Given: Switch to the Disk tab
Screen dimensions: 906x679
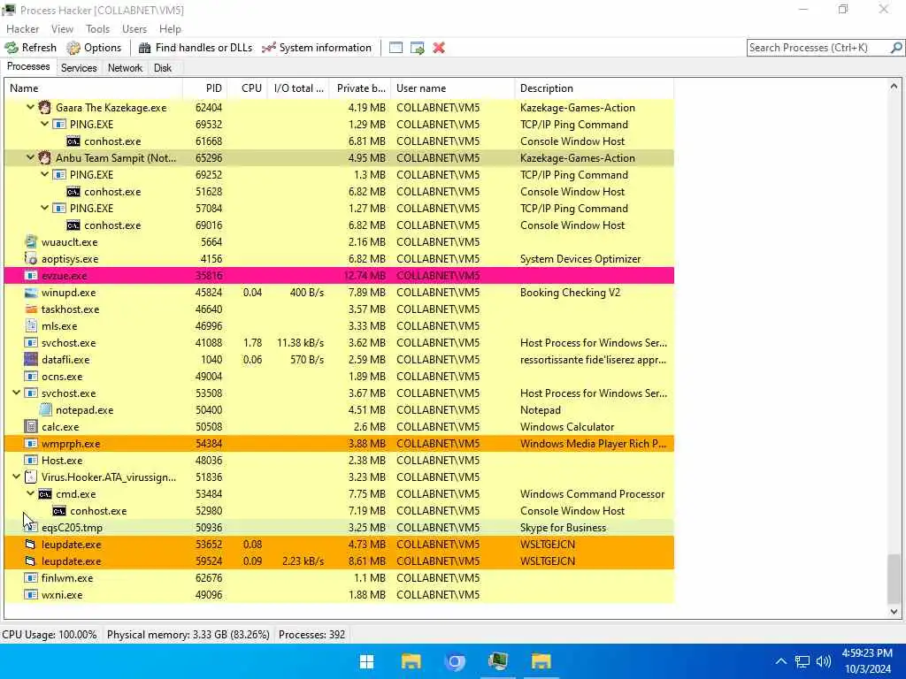Looking at the screenshot, I should [x=163, y=67].
